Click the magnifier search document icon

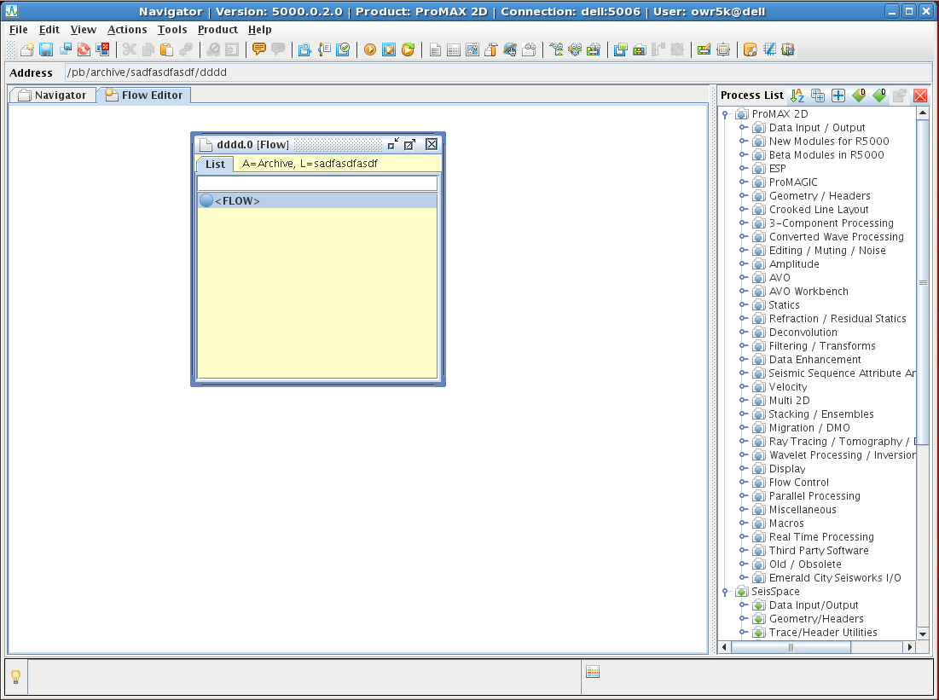point(304,49)
